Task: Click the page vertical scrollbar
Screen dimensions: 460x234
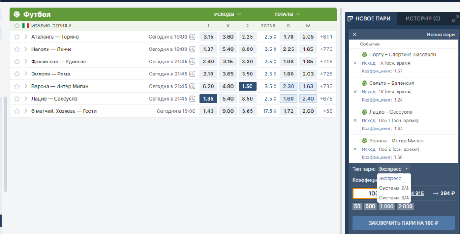Action: click(341, 121)
